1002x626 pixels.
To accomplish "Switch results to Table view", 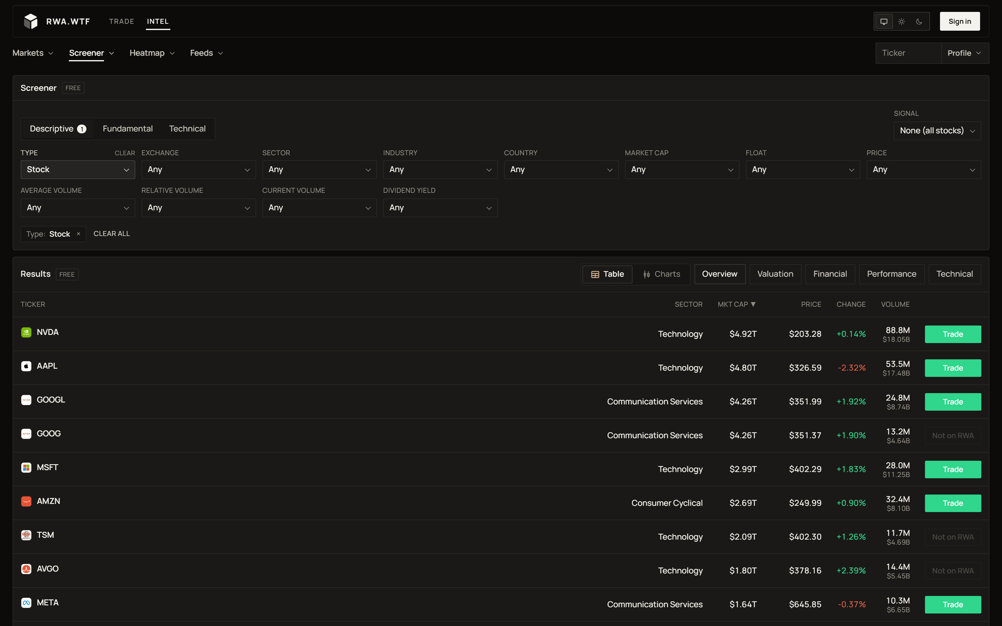I will [607, 274].
